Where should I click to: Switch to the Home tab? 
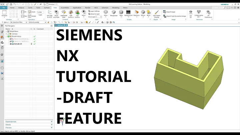(12, 8)
